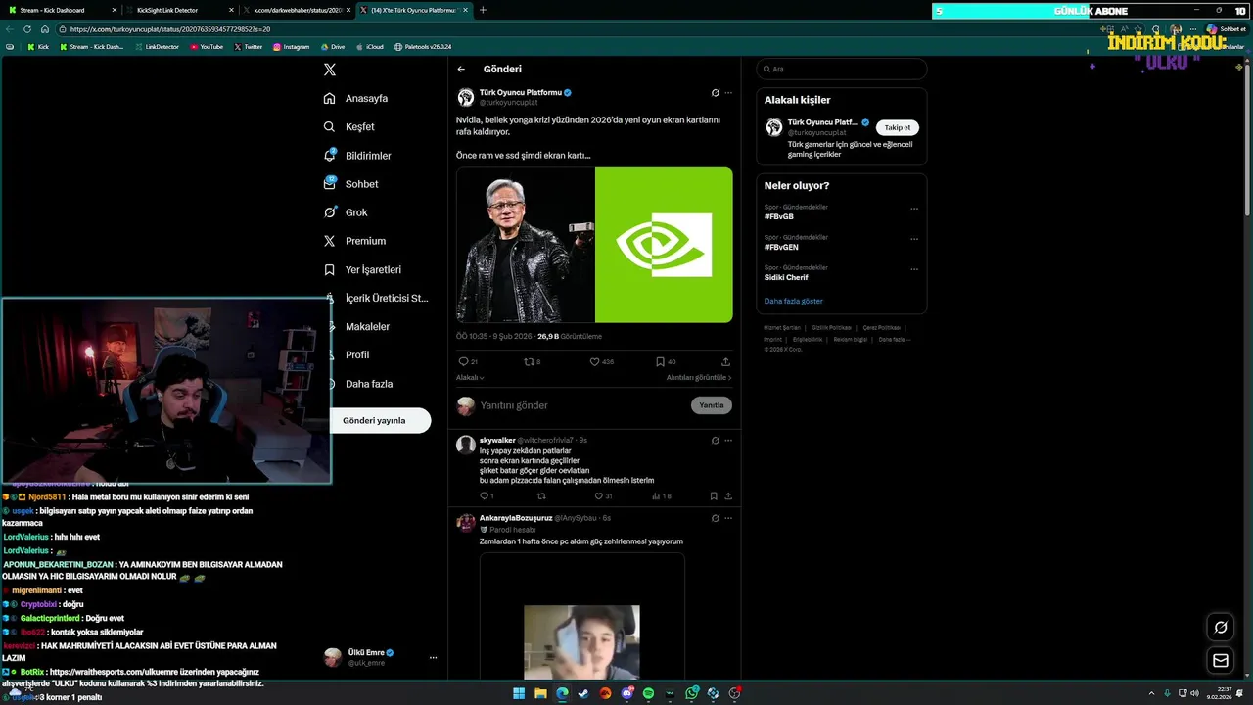Reply to skywalker's comment

point(487,496)
